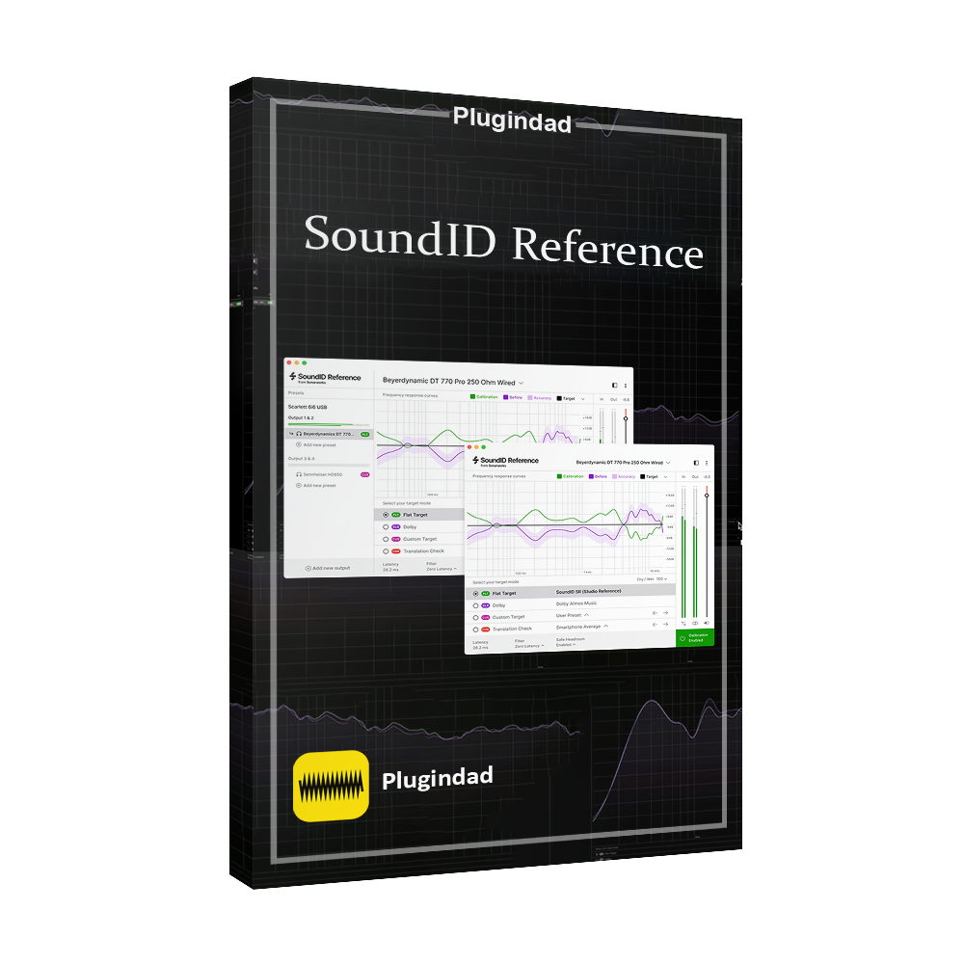The width and height of the screenshot is (964, 964).
Task: Click output volume slider handle in front window
Action: (707, 495)
